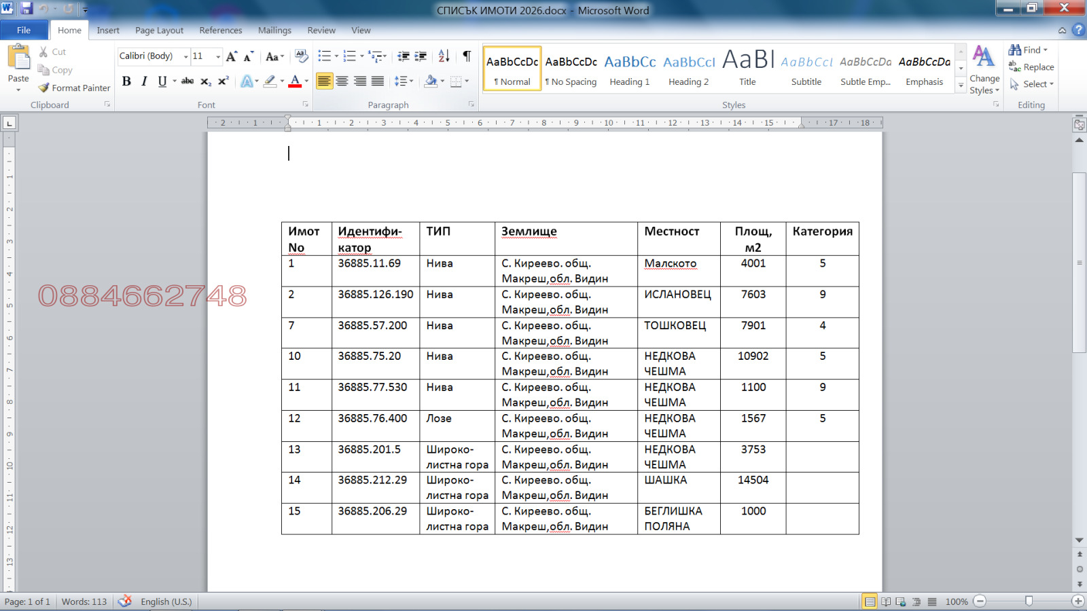The height and width of the screenshot is (611, 1087).
Task: Center the paragraph text
Action: tap(342, 81)
